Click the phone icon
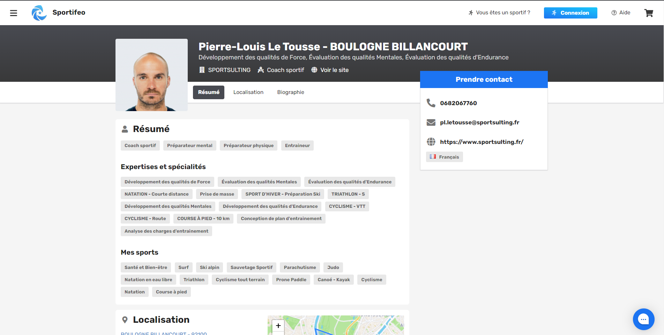 pos(431,103)
